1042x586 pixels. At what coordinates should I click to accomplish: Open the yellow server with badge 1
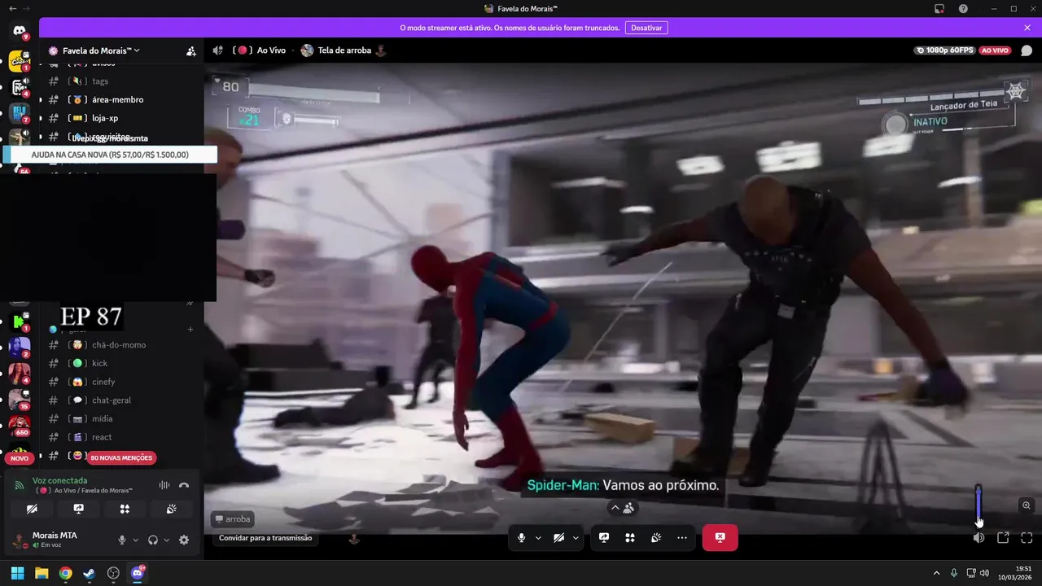(x=20, y=60)
